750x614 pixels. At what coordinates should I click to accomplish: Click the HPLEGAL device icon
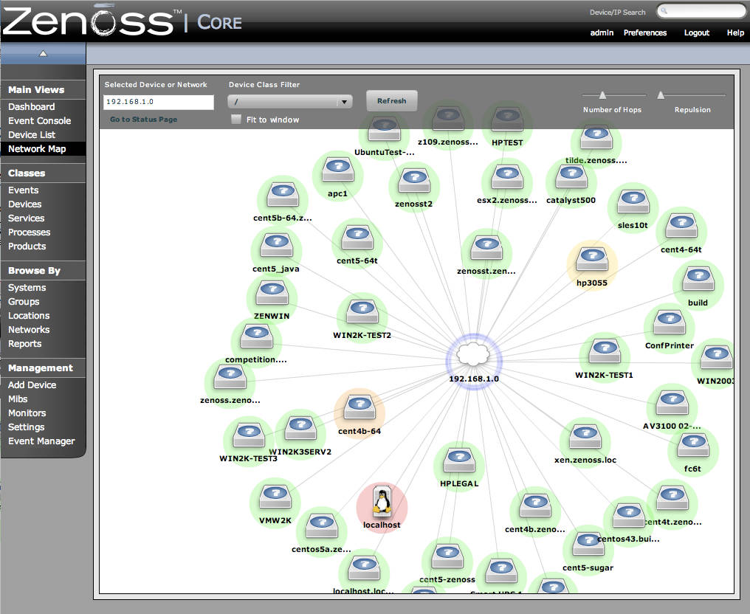pyautogui.click(x=459, y=461)
